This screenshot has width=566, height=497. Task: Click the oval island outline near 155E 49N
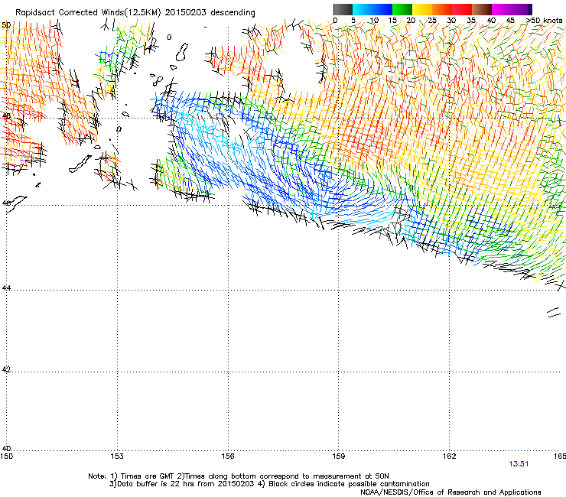point(182,52)
